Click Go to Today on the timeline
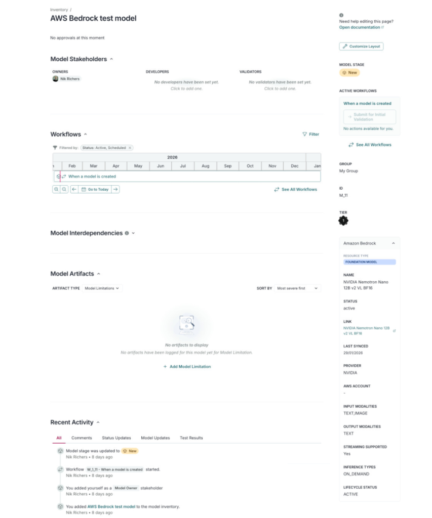This screenshot has height=518, width=432. (x=95, y=189)
